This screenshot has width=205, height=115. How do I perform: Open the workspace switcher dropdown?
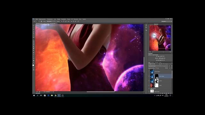tap(167, 21)
